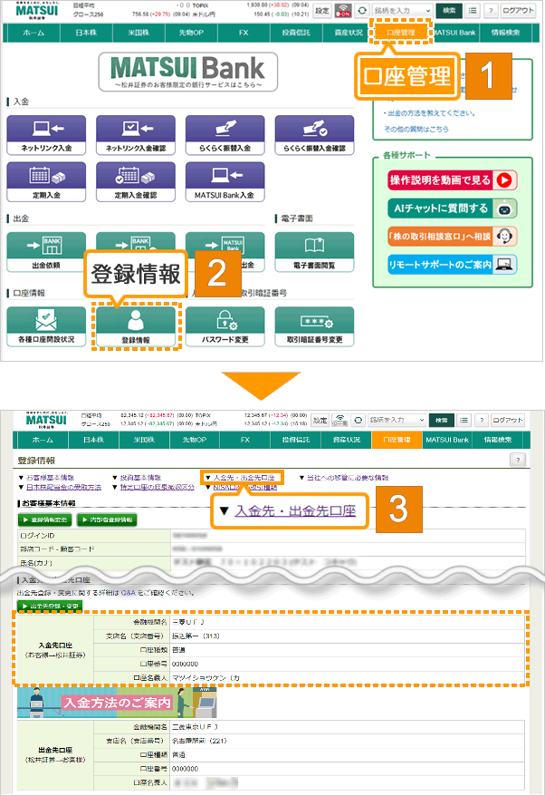Open 銘柄を入力 dropdown arrow in upper screenshot
This screenshot has height=796, width=545.
click(428, 10)
